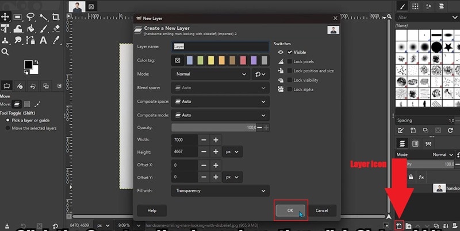Open the px unit dropdown beside Height
Image resolution: width=460 pixels, height=231 pixels.
[x=232, y=152]
